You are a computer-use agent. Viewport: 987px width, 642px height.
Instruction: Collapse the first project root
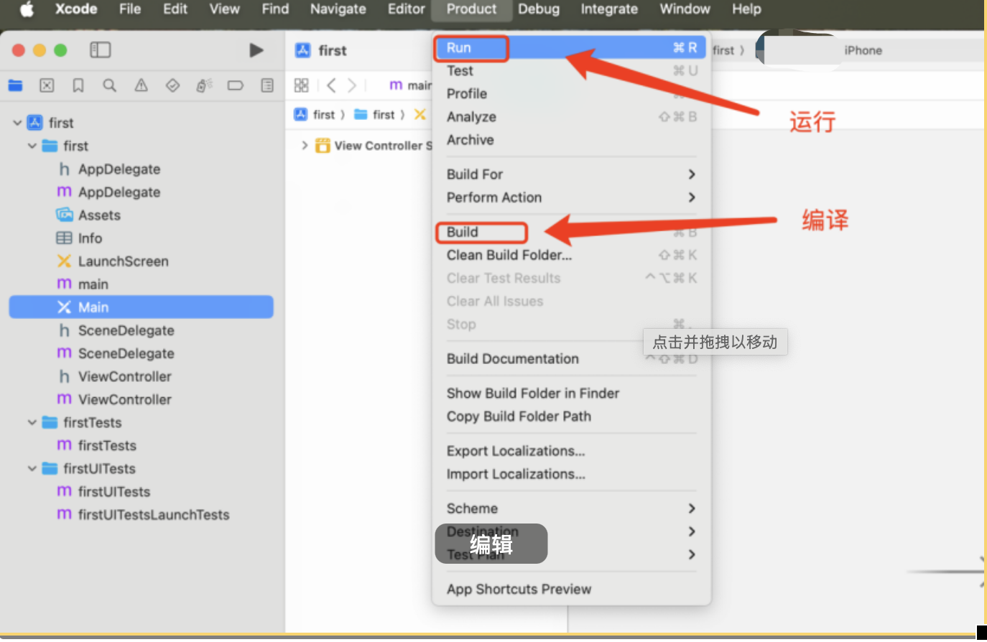click(x=17, y=123)
